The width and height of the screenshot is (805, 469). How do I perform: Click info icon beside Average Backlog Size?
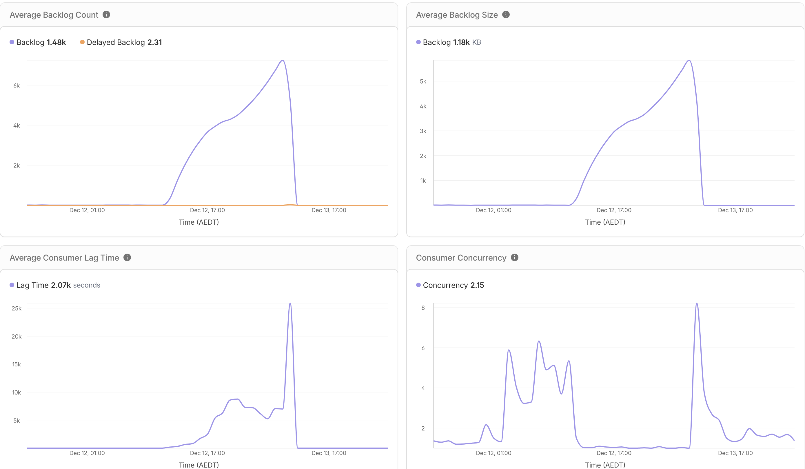click(506, 15)
